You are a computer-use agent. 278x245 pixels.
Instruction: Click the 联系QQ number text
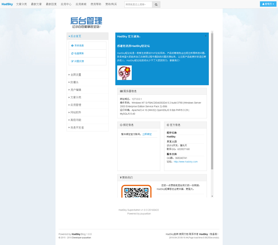(x=178, y=149)
